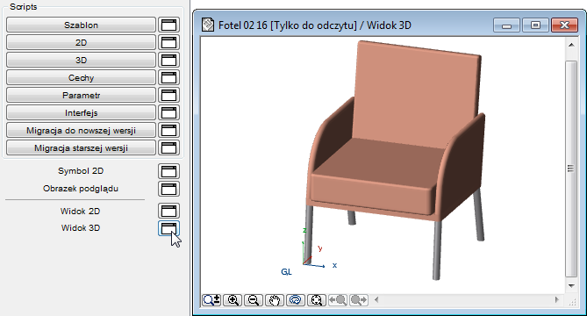
Task: Click the Obrazek podglądu label
Action: tap(81, 189)
